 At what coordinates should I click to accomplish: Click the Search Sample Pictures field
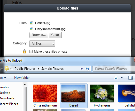(114, 69)
